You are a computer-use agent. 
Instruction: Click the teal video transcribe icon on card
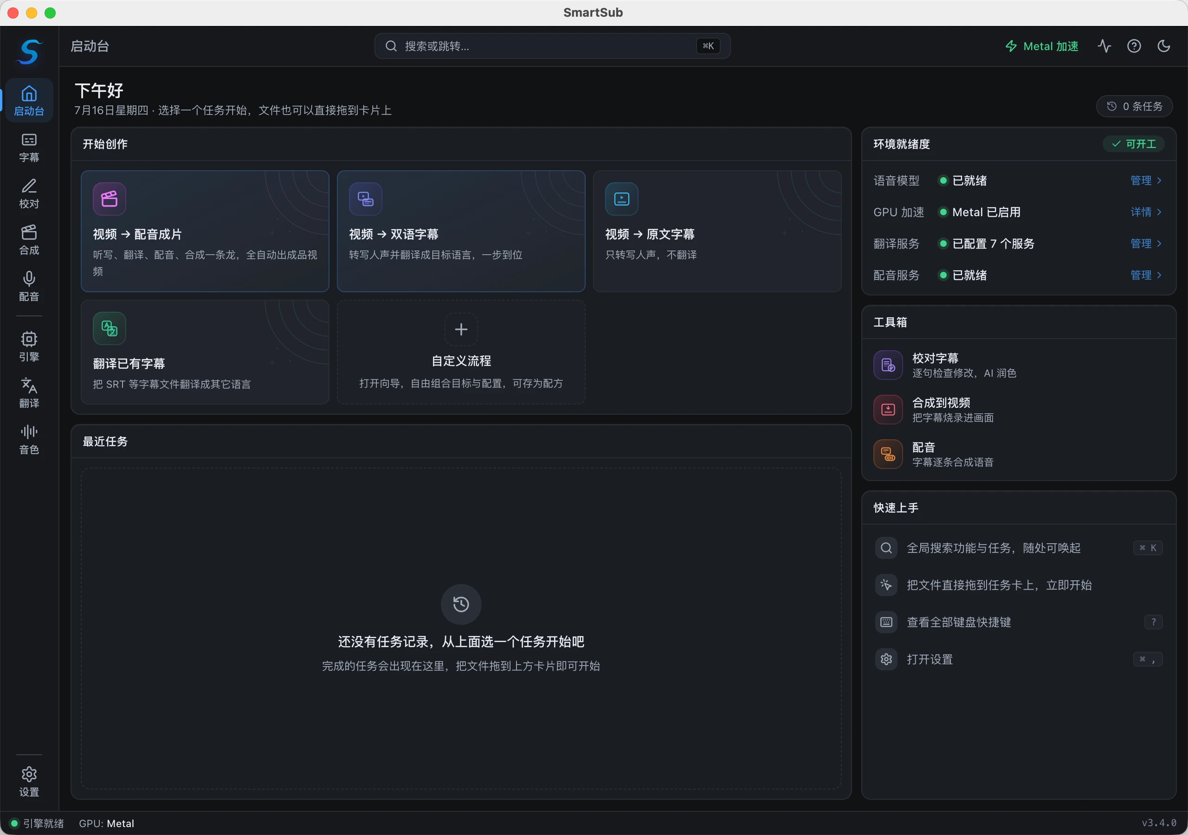(621, 199)
